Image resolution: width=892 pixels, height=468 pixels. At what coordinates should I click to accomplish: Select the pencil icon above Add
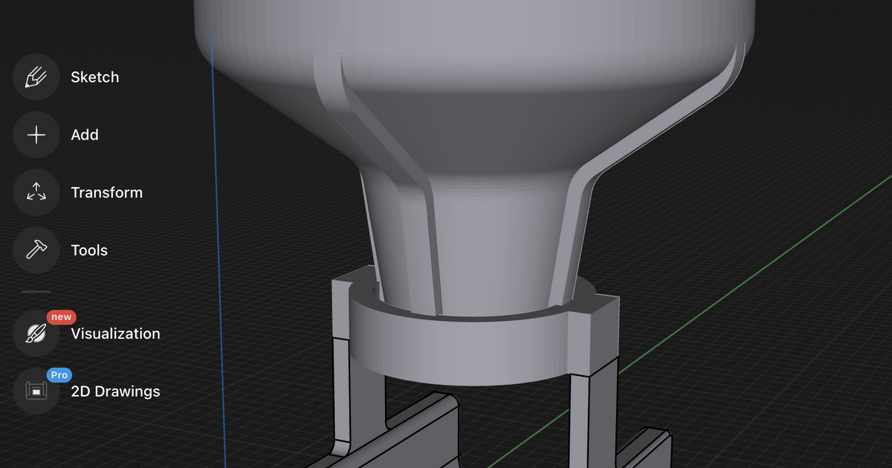(36, 77)
